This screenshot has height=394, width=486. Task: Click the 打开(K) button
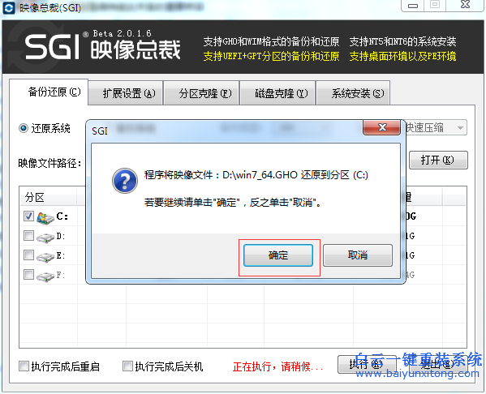pos(438,161)
